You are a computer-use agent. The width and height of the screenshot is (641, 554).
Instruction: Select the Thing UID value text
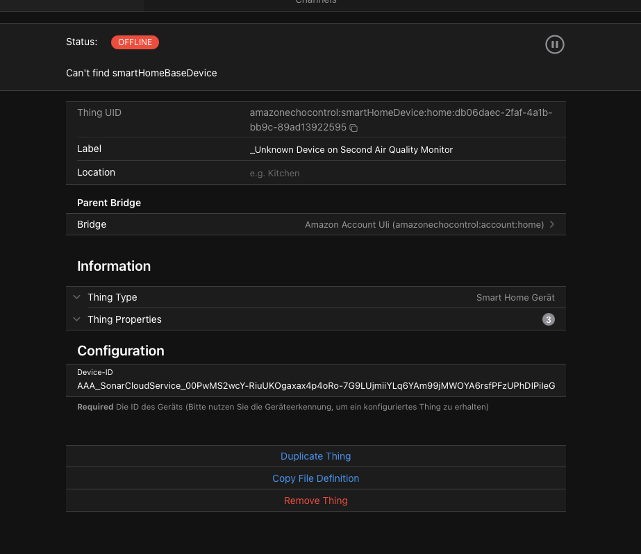pos(401,112)
